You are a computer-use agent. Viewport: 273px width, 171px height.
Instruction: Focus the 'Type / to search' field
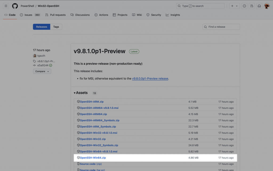point(200,6)
